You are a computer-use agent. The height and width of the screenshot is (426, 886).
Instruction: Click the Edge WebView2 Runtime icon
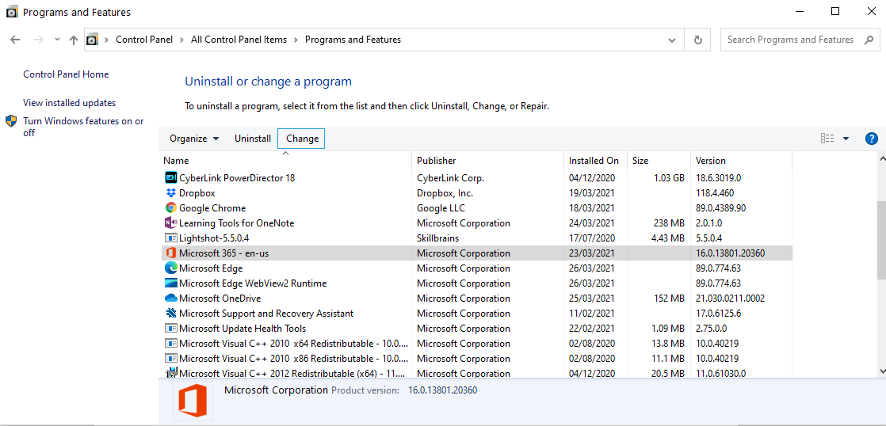[x=170, y=283]
